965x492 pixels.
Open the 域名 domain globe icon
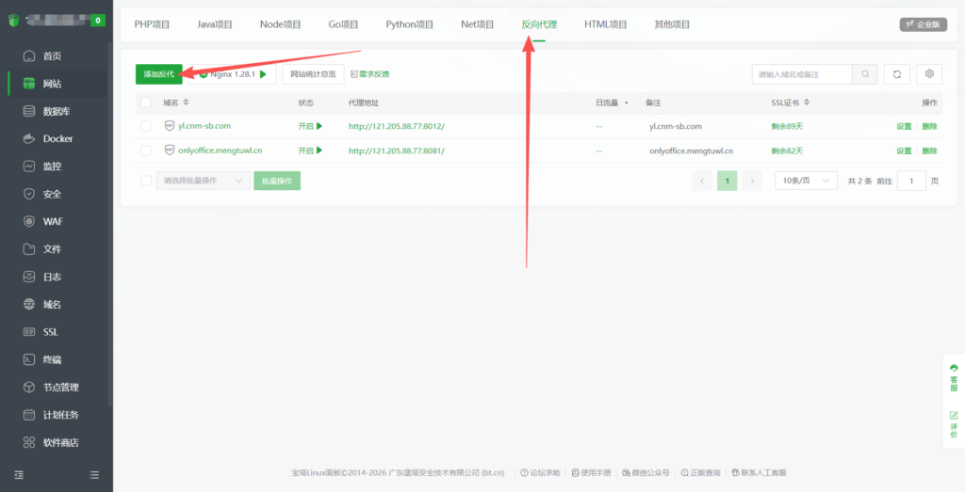pos(29,305)
